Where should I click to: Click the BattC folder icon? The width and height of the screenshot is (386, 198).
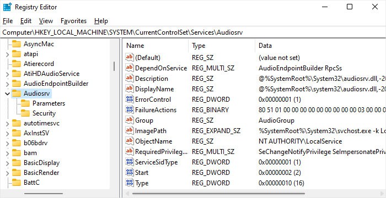click(x=17, y=183)
